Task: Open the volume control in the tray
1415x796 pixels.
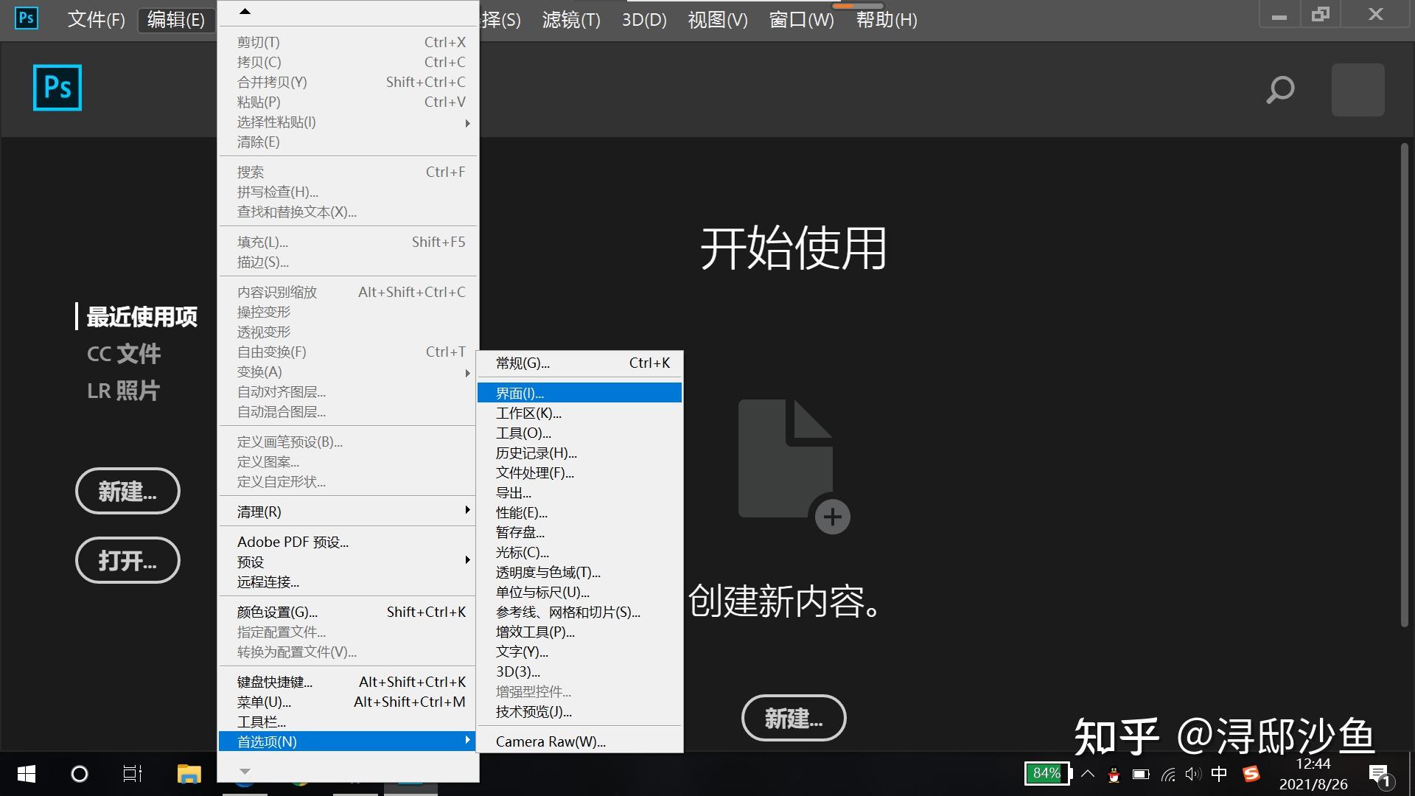Action: (x=1193, y=775)
